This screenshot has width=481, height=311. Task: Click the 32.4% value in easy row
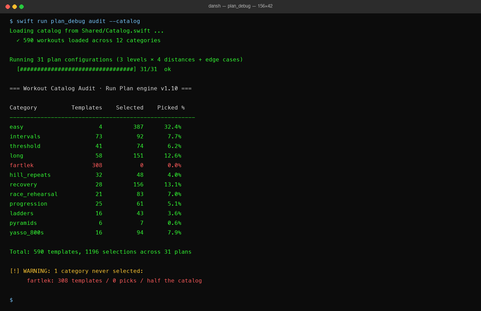coord(173,127)
